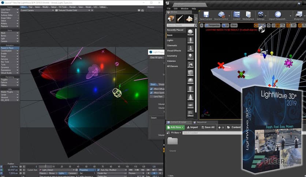
Task: Click Save Current in the Unreal toolbar
Action: [206, 16]
